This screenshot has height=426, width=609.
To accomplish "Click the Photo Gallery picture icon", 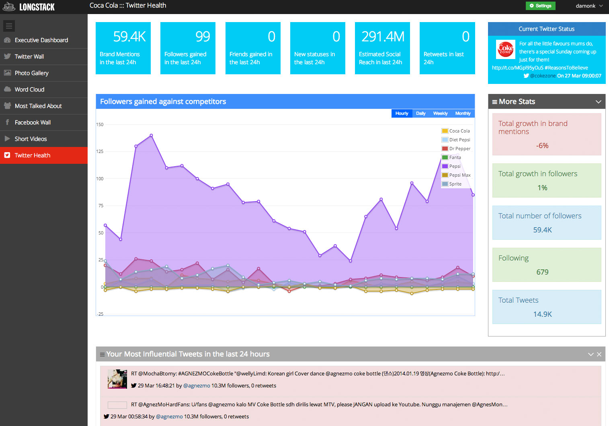I will [x=7, y=73].
